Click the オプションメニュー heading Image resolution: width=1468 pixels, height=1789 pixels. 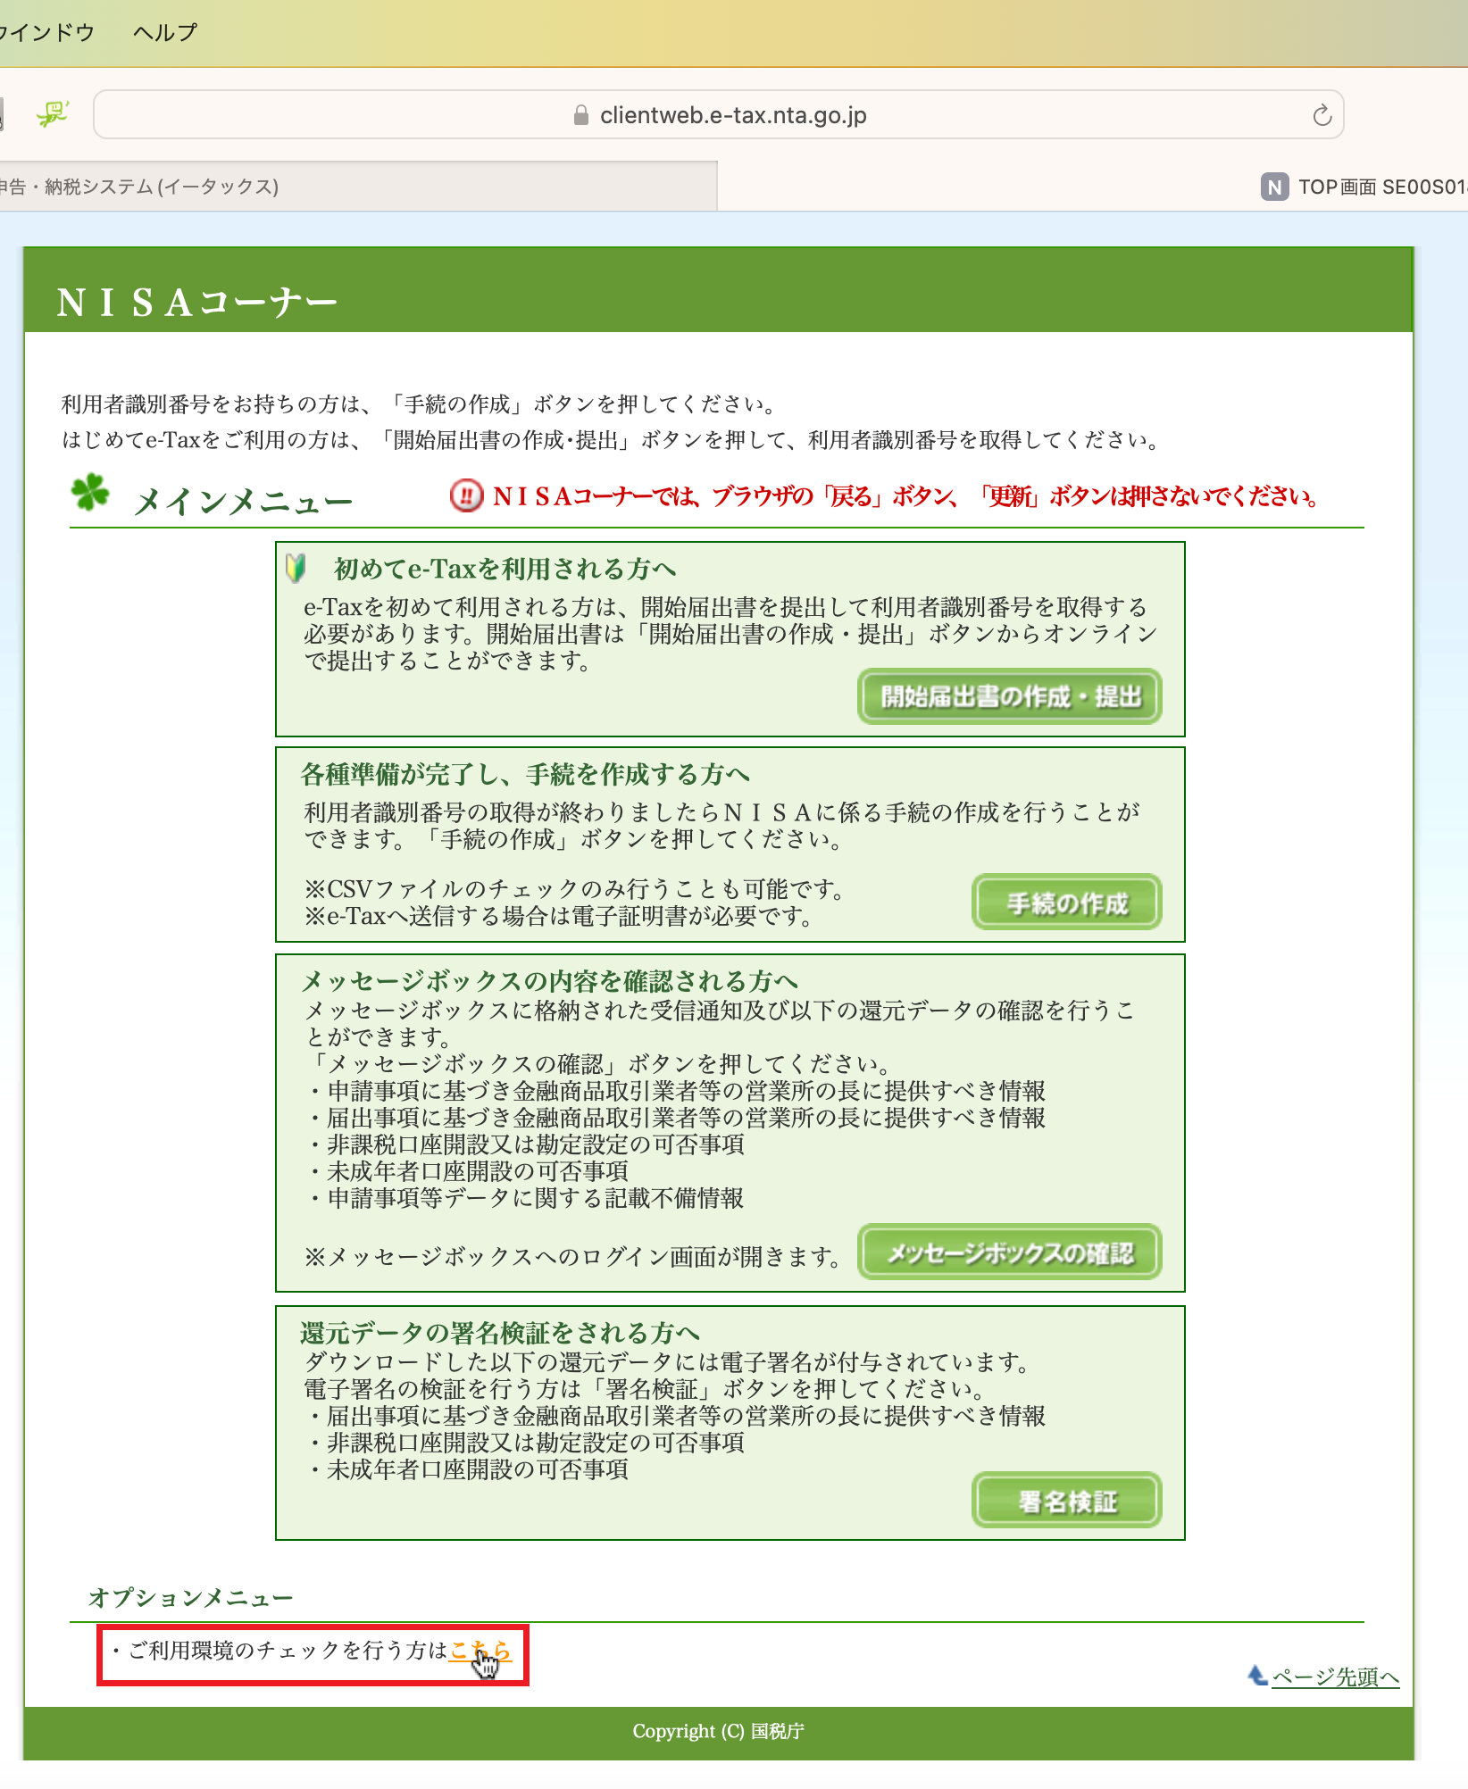point(190,1597)
